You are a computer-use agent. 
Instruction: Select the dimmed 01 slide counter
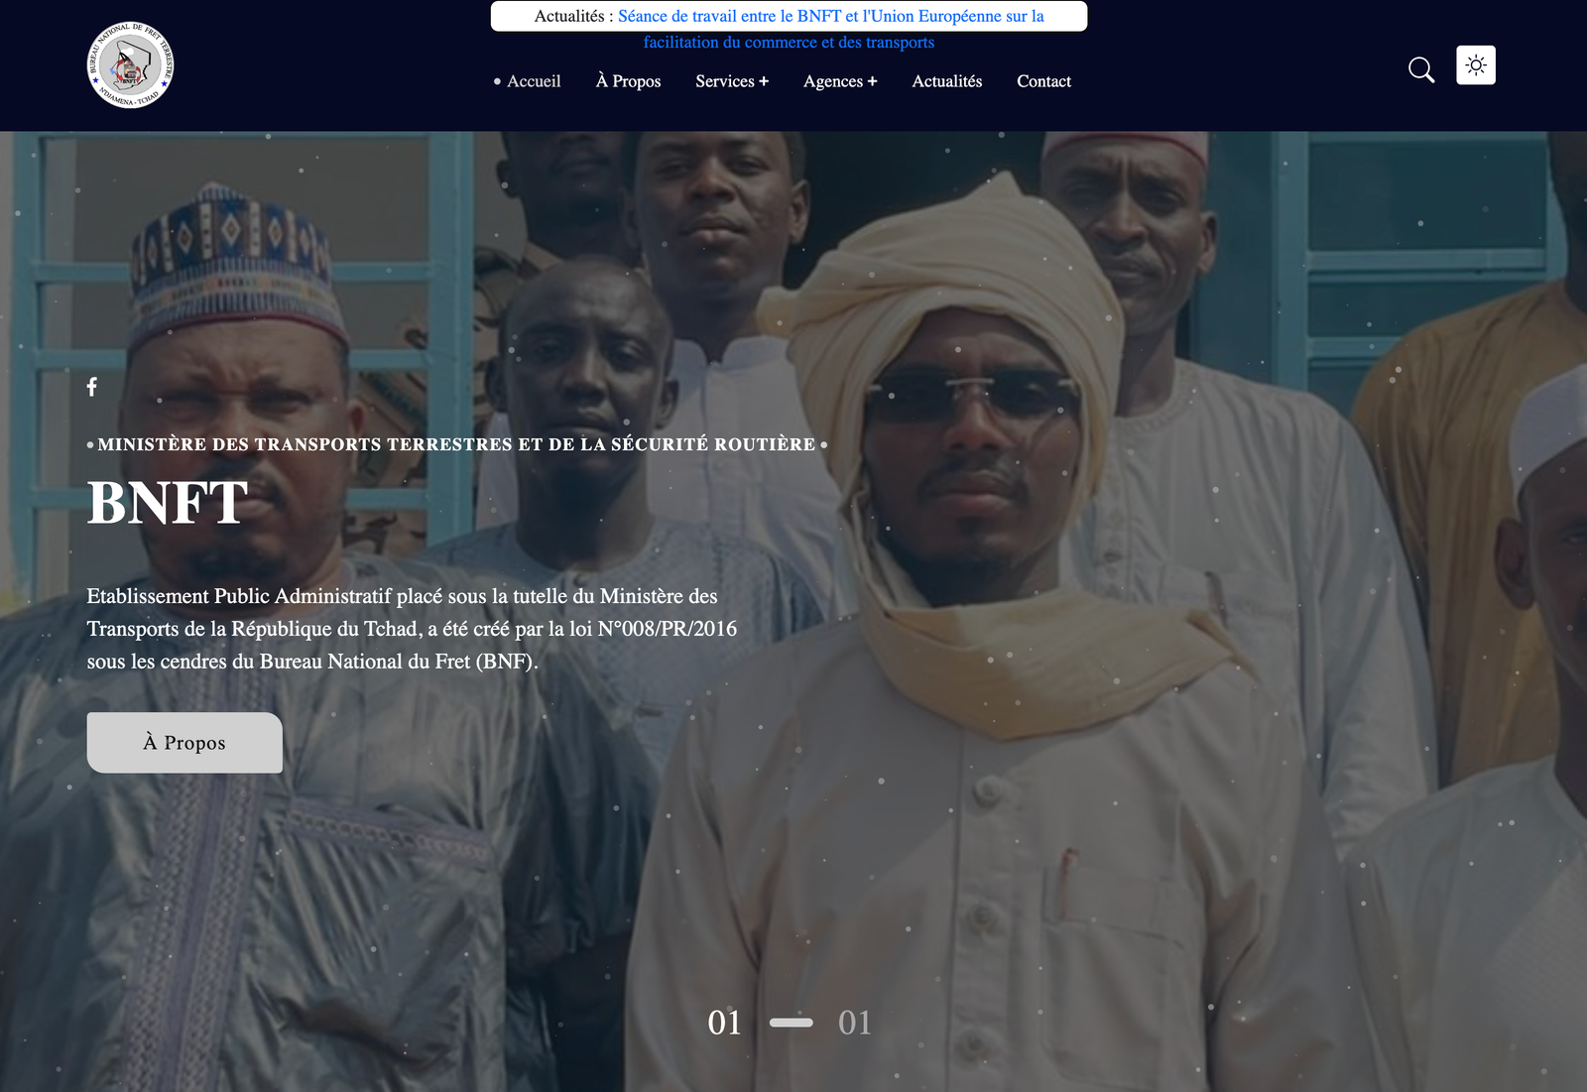click(x=855, y=1023)
